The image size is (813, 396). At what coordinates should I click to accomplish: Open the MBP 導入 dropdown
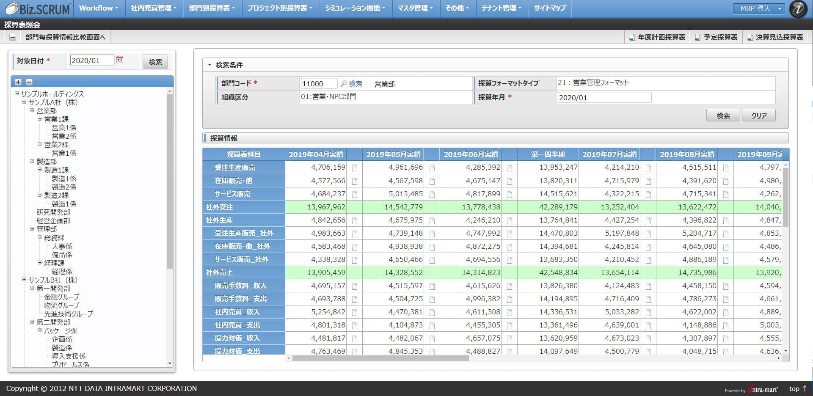click(759, 8)
